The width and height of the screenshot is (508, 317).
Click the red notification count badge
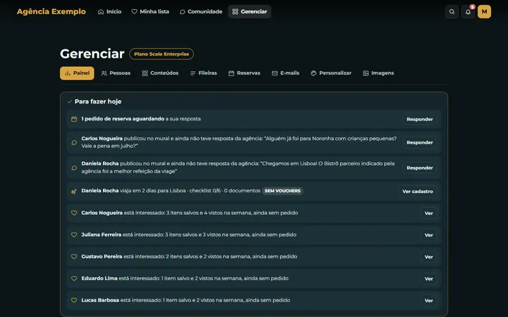(472, 7)
